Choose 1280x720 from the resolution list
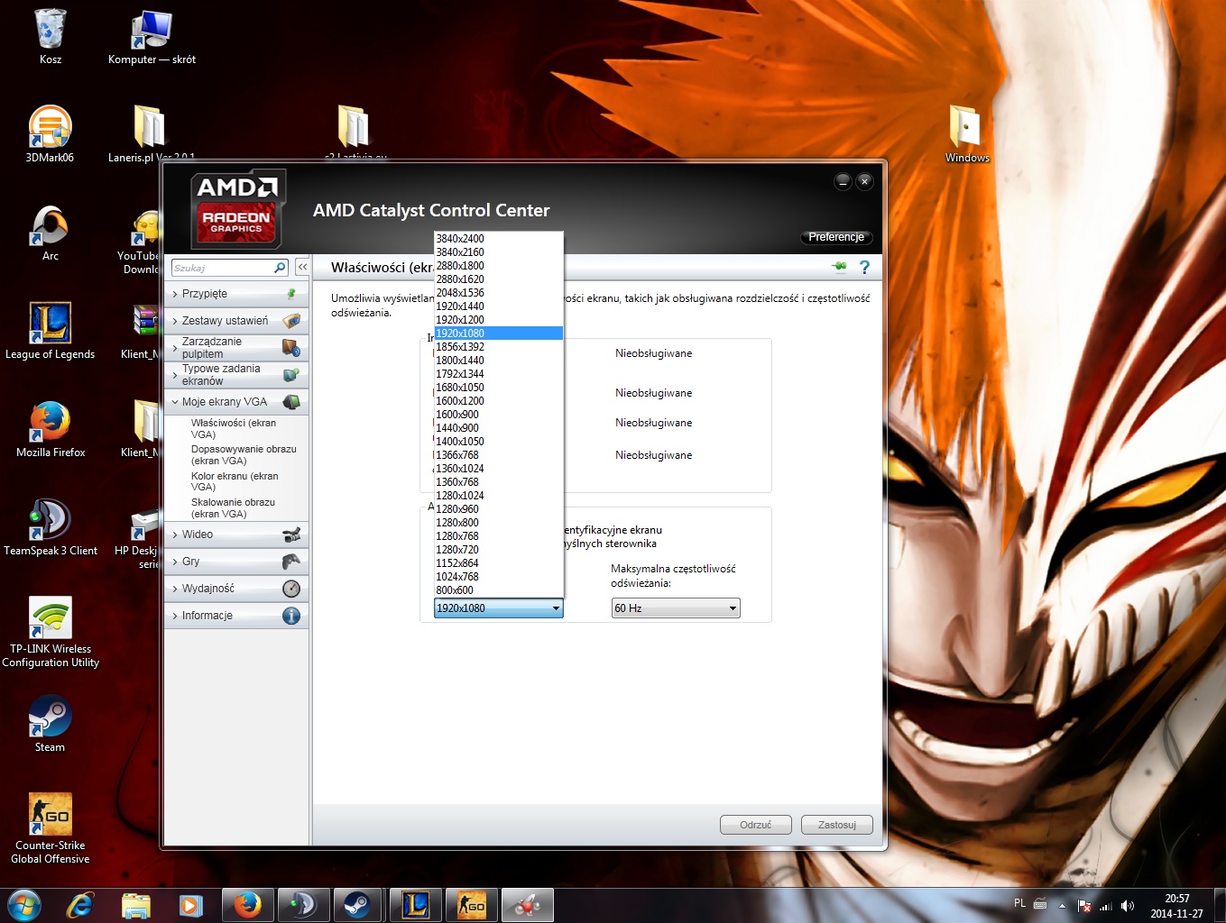 click(x=499, y=550)
